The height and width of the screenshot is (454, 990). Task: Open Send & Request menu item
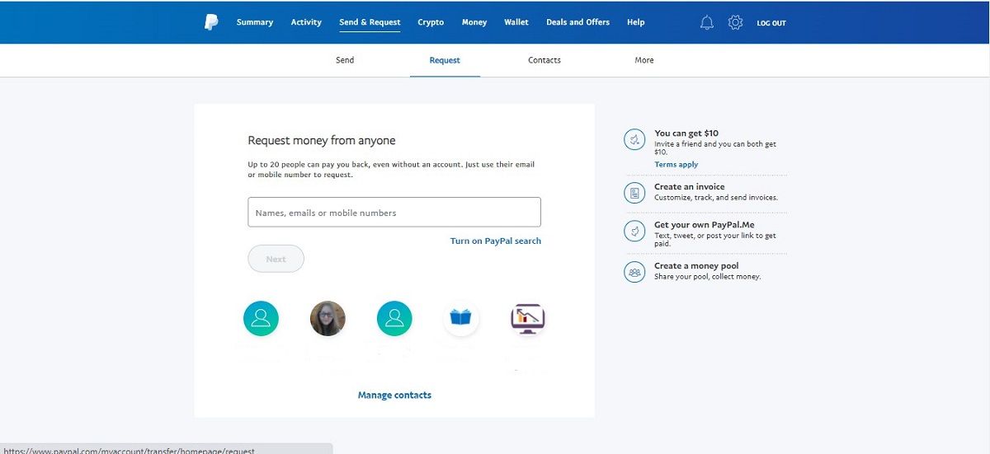coord(370,22)
